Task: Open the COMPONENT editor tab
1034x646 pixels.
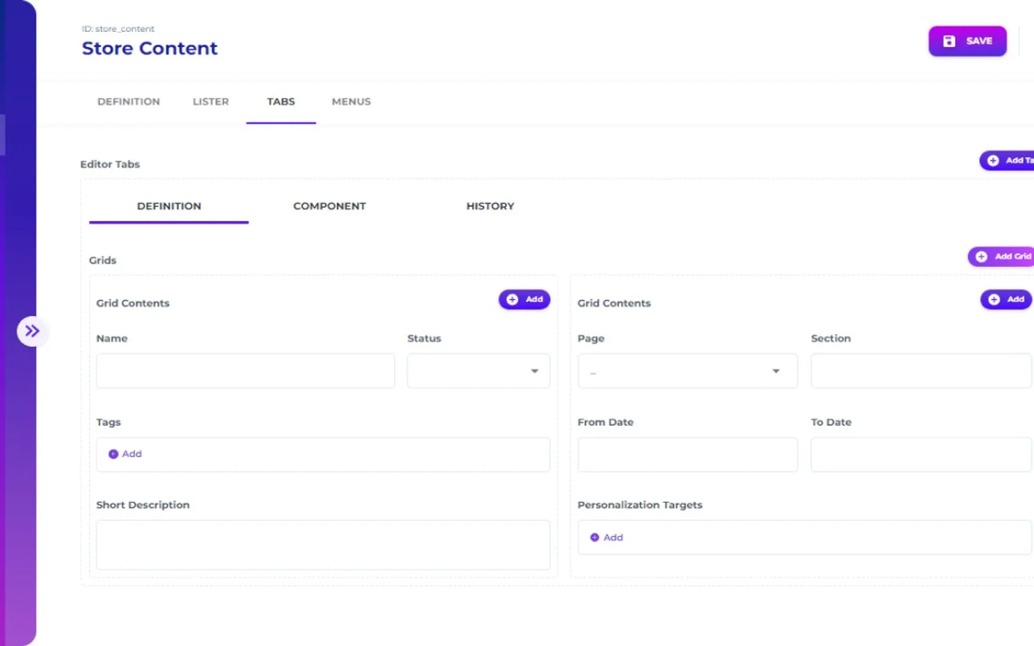Action: coord(330,206)
